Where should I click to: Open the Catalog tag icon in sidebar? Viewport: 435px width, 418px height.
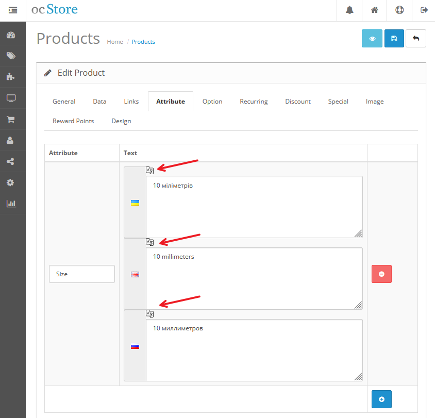11,56
